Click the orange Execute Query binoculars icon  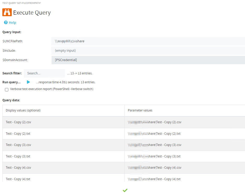click(7, 12)
